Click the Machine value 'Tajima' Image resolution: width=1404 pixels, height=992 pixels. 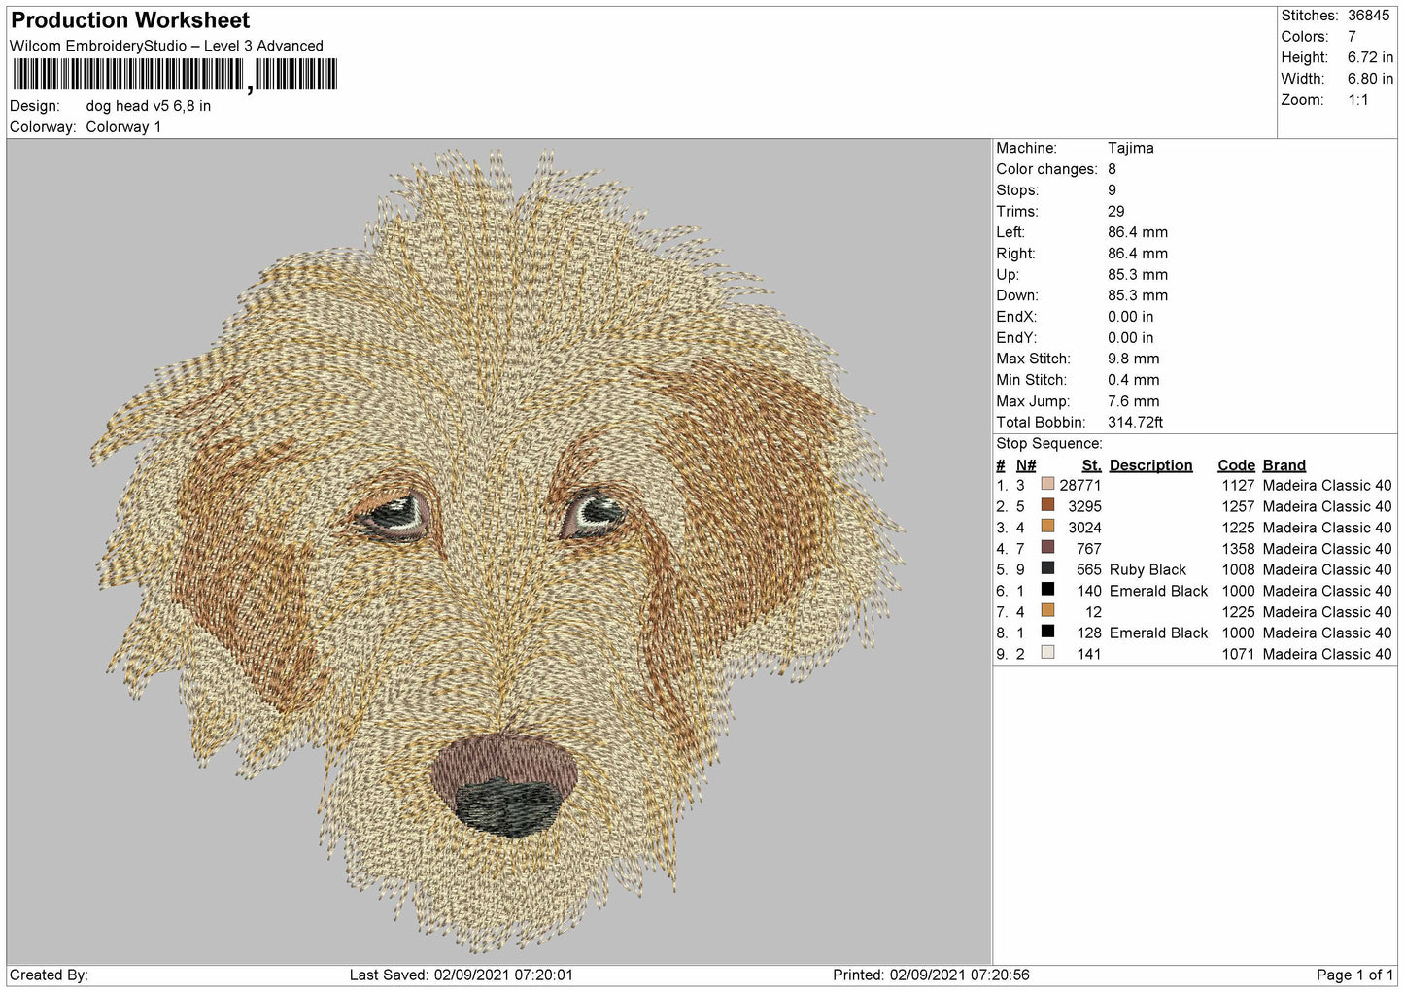point(1131,148)
